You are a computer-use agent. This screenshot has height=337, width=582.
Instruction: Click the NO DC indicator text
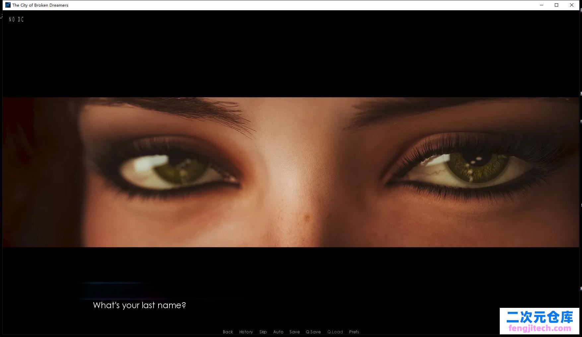point(16,20)
